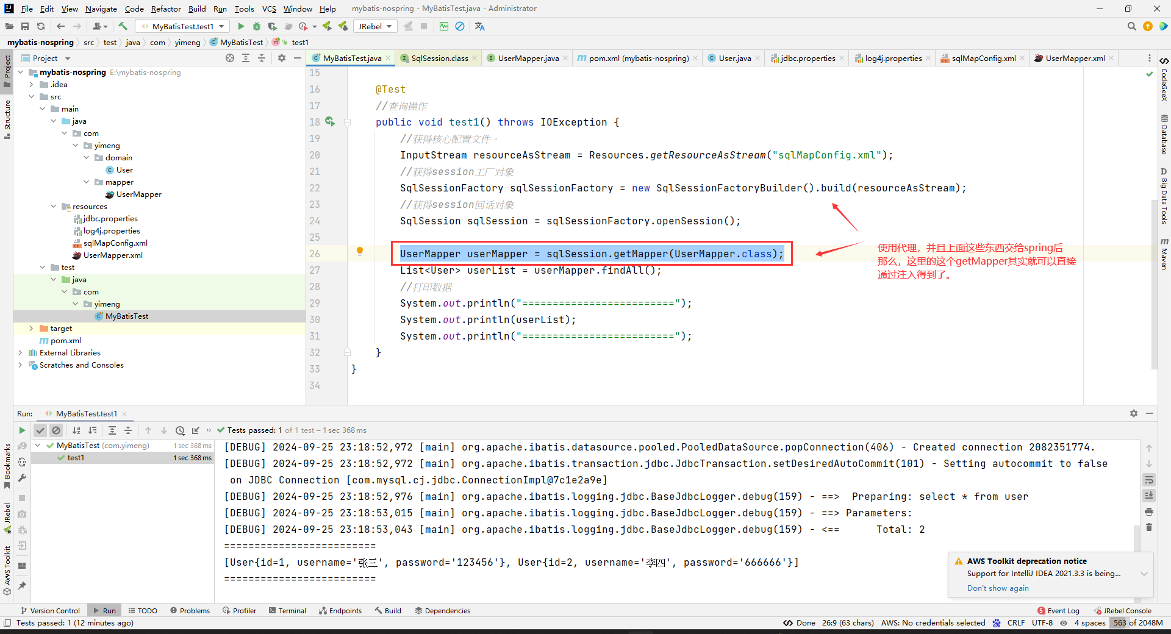Run MyBatisTest.test1 with green play icon
The image size is (1171, 634).
click(241, 26)
